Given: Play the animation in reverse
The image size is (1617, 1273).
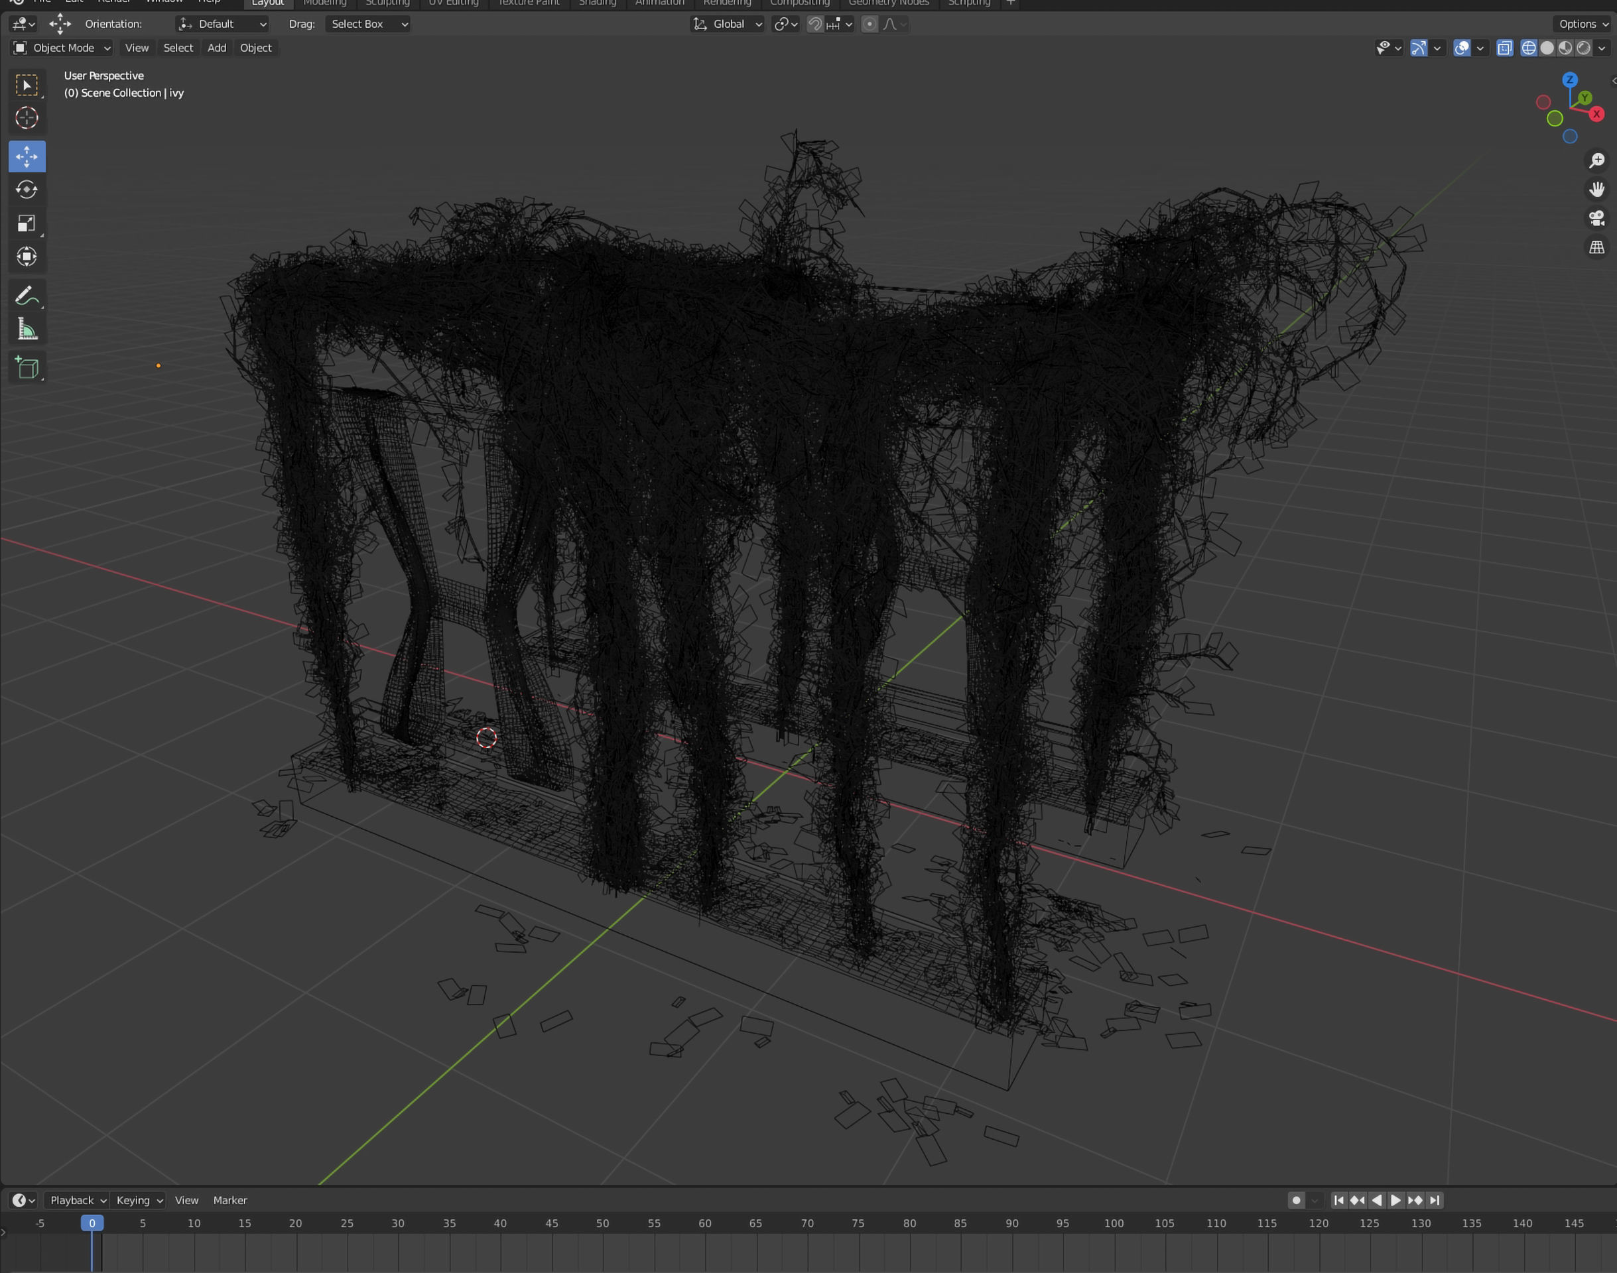Looking at the screenshot, I should pos(1377,1200).
